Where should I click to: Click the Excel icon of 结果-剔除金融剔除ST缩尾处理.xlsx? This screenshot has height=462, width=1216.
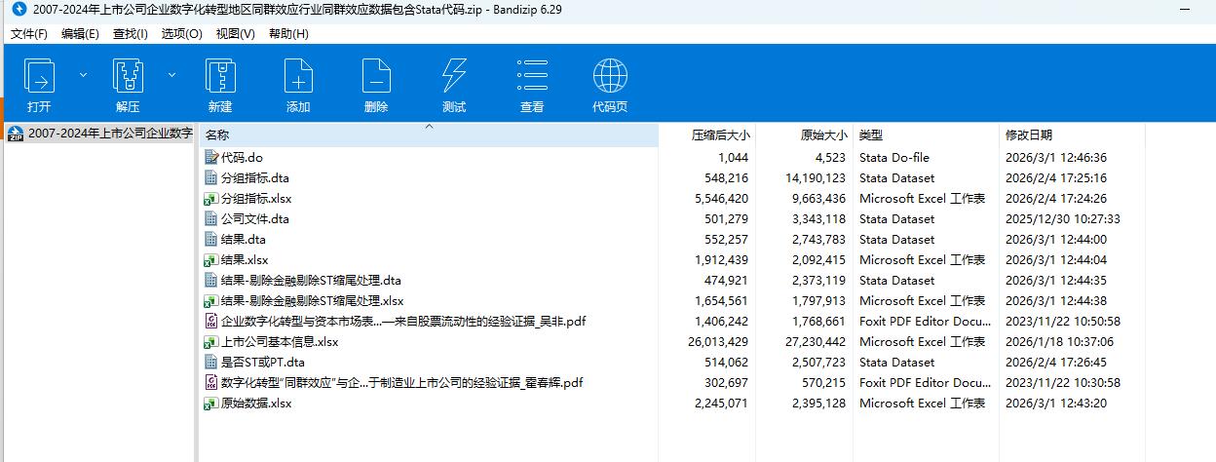211,300
